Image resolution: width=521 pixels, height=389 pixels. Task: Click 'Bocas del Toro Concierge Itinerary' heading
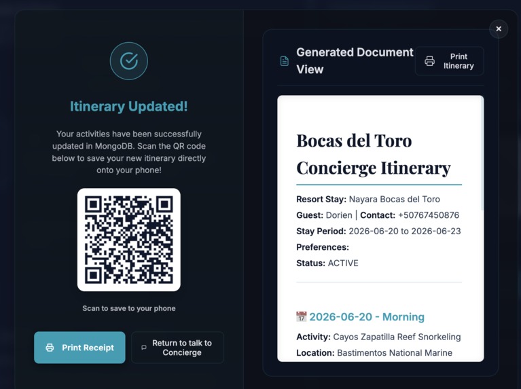point(374,154)
